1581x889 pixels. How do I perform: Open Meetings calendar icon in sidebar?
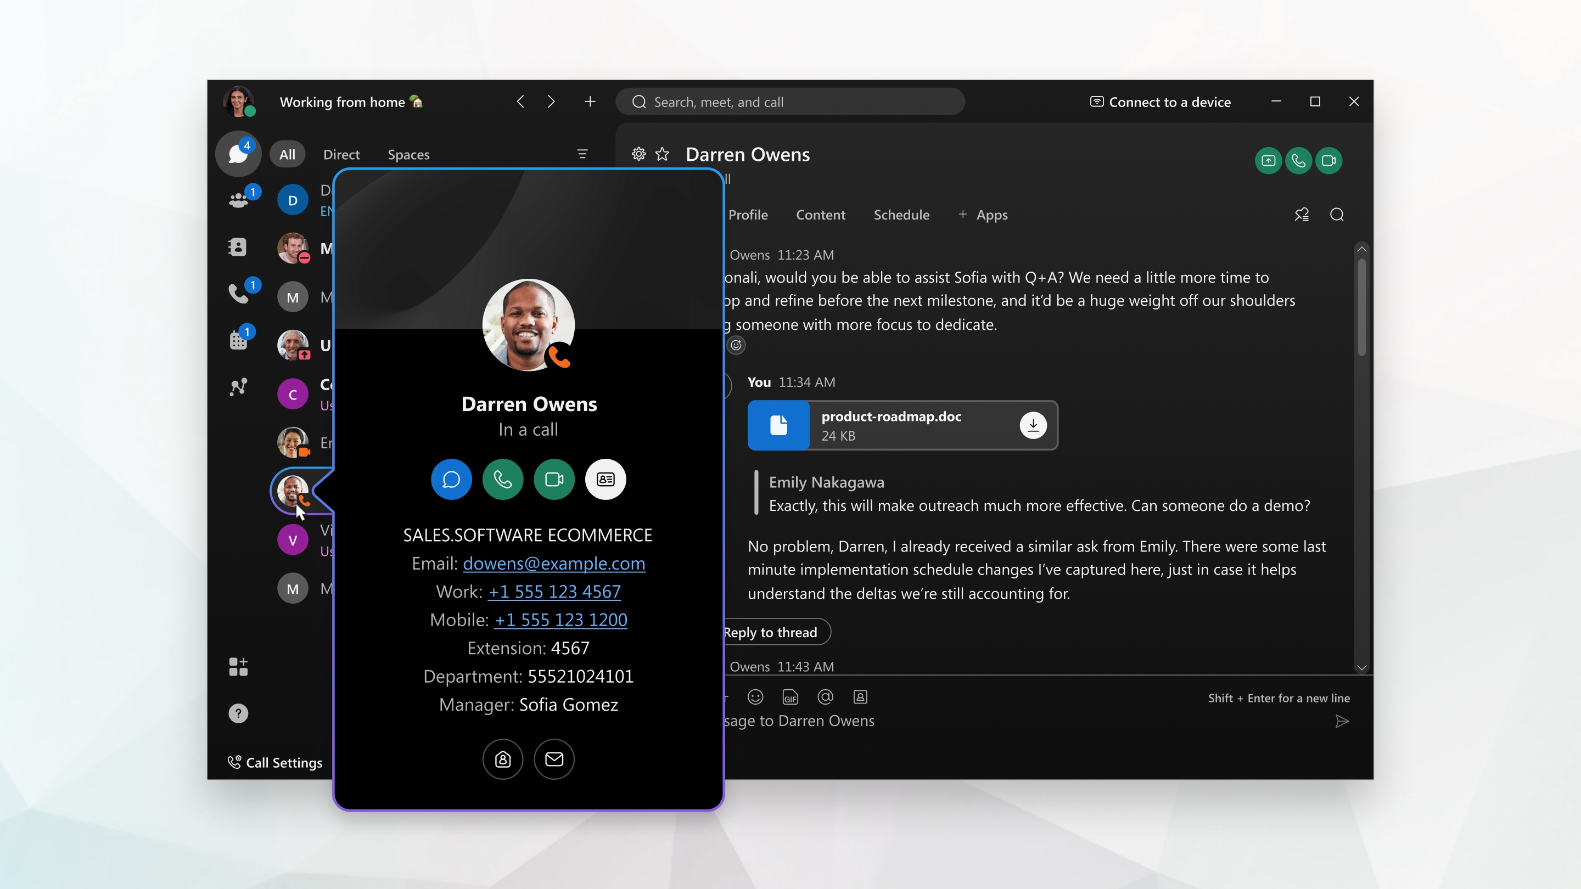click(238, 340)
